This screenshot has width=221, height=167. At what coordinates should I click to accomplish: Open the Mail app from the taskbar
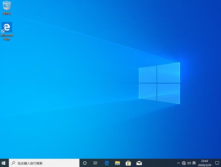(139, 163)
